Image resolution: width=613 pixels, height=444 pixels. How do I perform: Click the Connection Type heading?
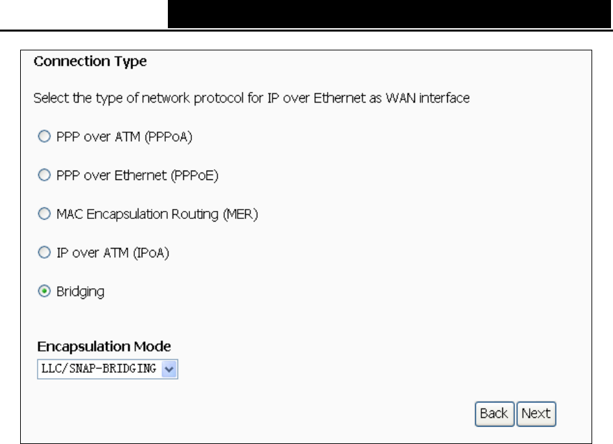click(x=91, y=61)
